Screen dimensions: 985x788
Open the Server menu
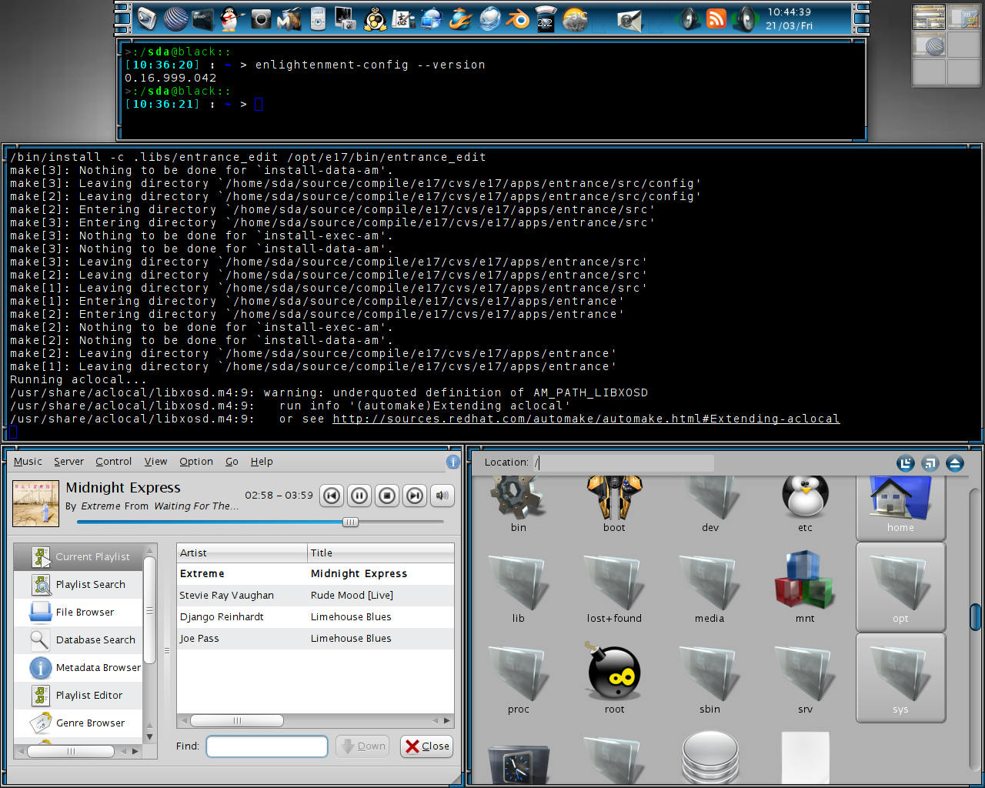point(68,462)
